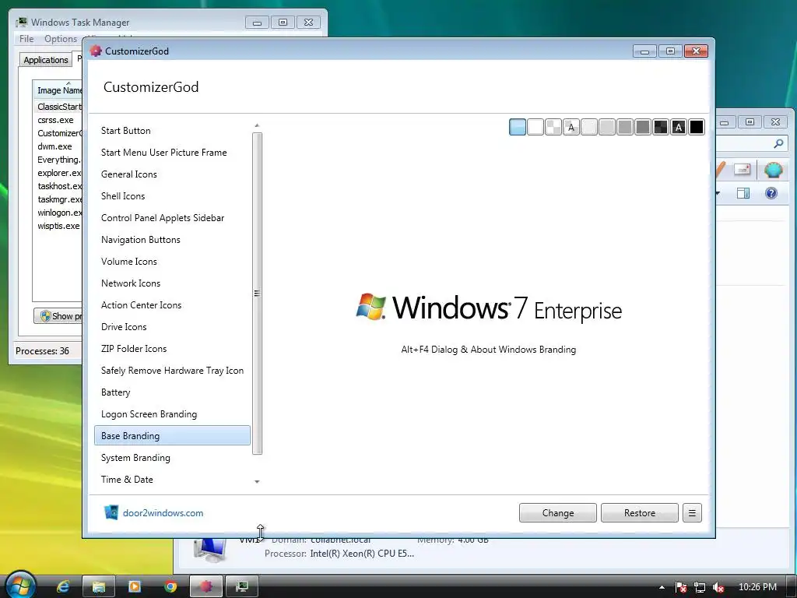The width and height of the screenshot is (797, 598).
Task: Click the list scroll up arrow
Action: click(257, 125)
